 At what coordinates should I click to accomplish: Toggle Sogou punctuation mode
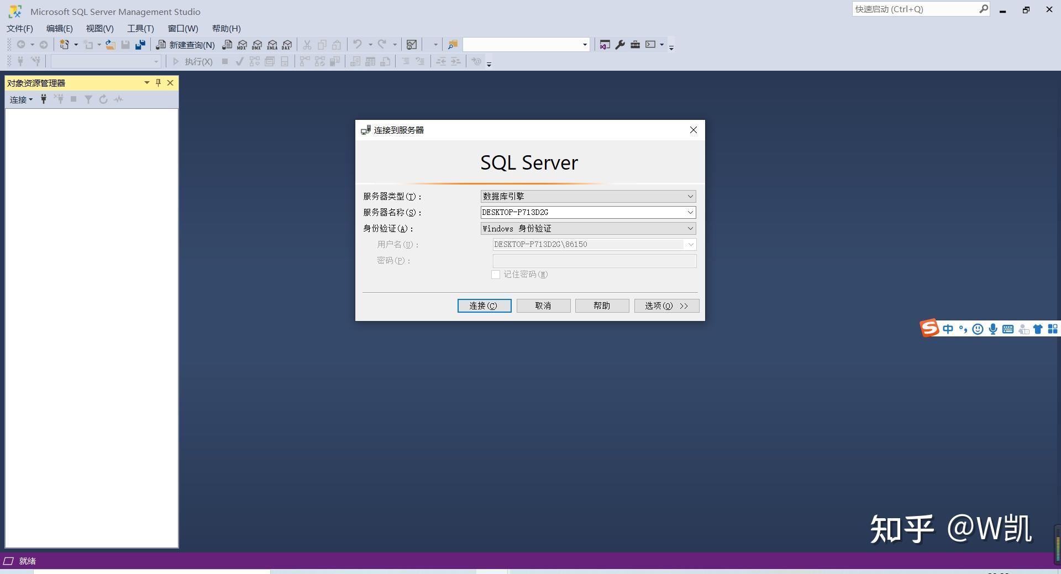pyautogui.click(x=963, y=329)
